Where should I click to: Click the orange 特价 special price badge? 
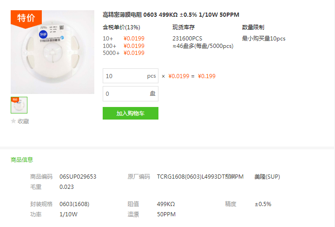pyautogui.click(x=26, y=19)
